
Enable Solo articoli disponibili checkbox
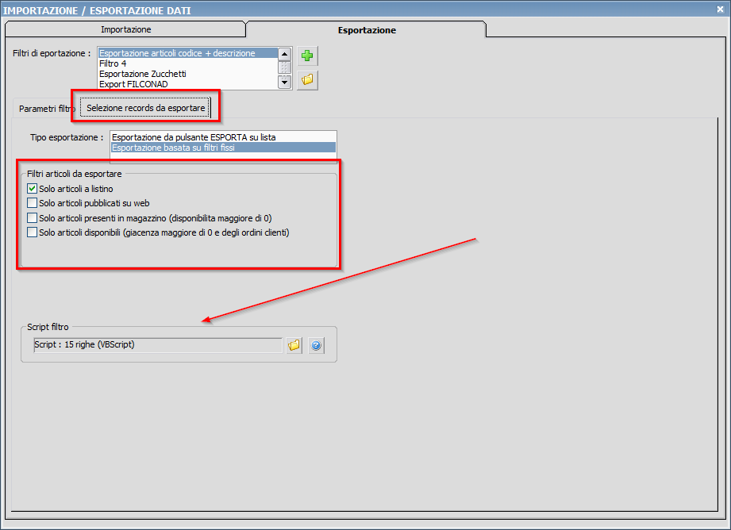(x=33, y=232)
